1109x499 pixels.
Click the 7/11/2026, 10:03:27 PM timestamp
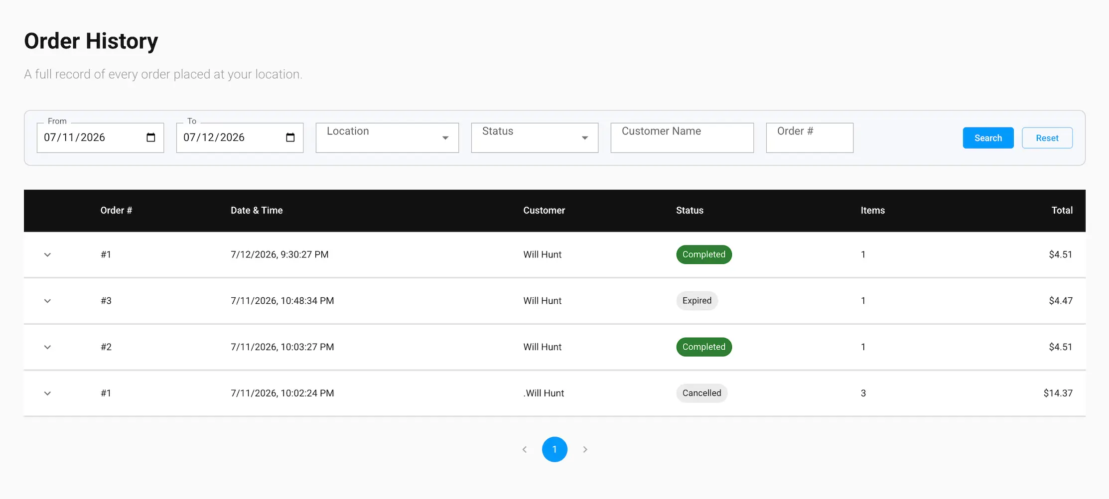pos(282,347)
